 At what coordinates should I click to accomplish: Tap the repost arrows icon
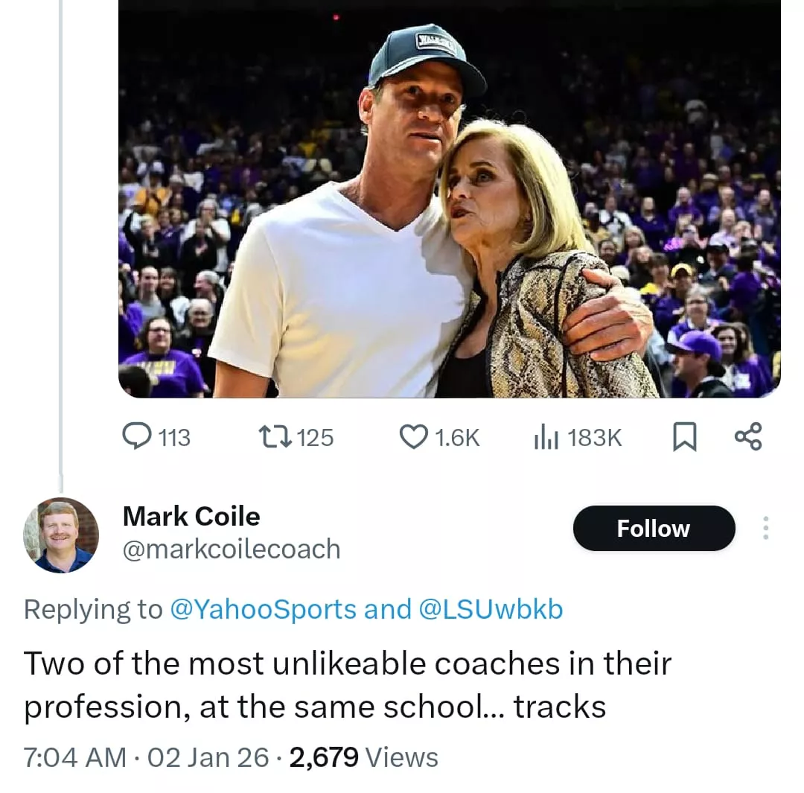point(273,437)
